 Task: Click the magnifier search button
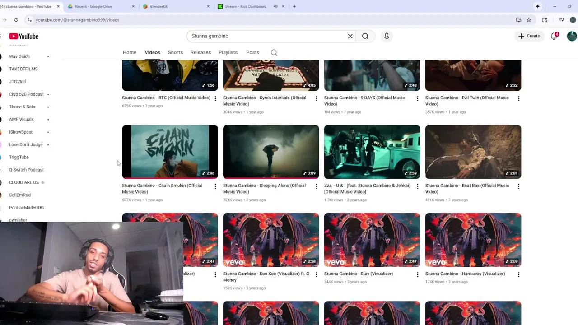365,36
